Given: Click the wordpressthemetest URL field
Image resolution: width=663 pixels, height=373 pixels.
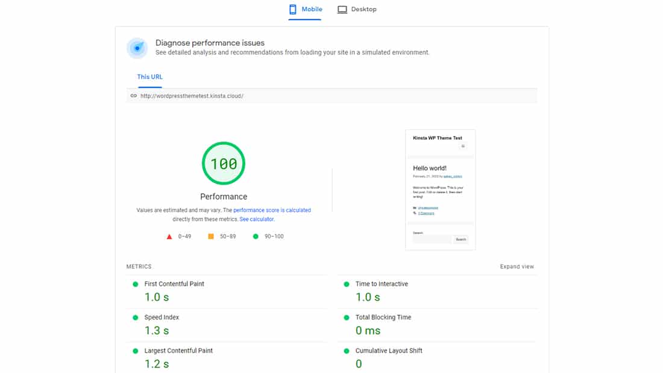Looking at the screenshot, I should click(x=192, y=95).
